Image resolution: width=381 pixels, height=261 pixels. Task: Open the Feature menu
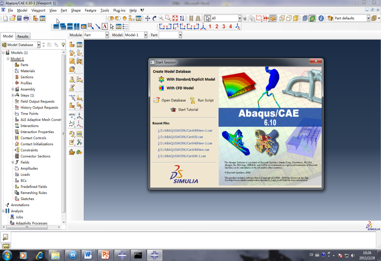91,10
